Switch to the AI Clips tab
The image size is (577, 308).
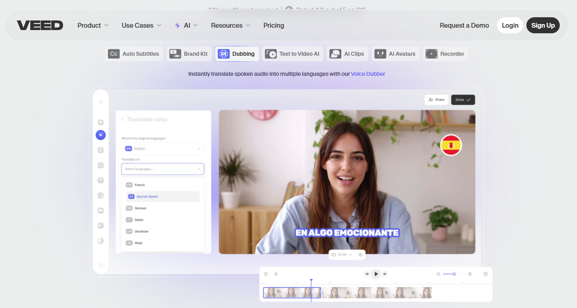click(x=347, y=54)
